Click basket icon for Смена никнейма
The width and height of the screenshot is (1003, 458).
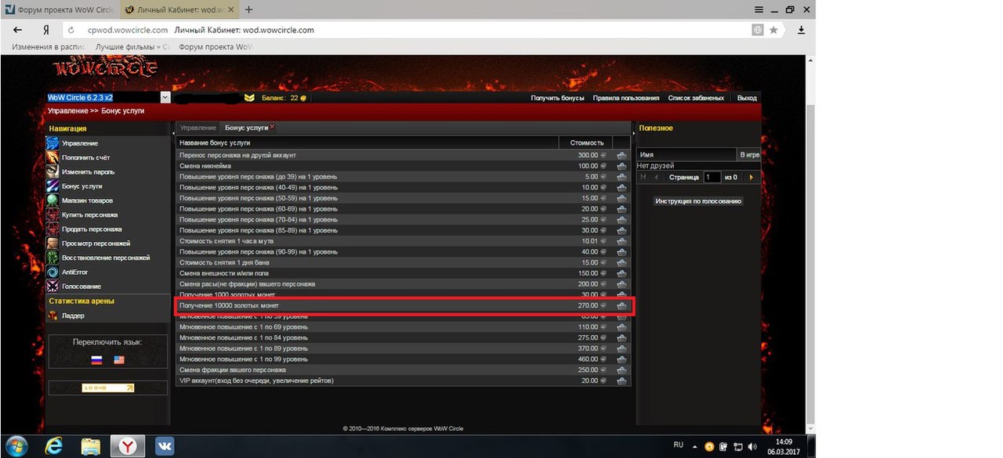click(621, 166)
